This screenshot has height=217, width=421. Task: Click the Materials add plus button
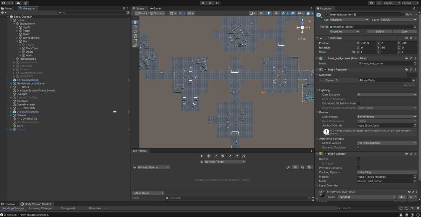pos(406,85)
